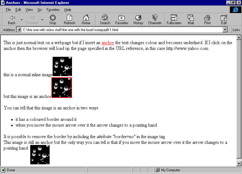242x174 pixels.
Task: Open the View menu
Action: [29, 10]
